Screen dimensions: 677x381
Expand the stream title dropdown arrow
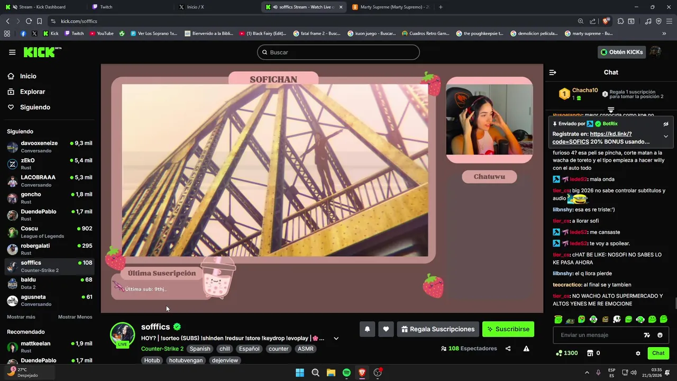tap(336, 339)
